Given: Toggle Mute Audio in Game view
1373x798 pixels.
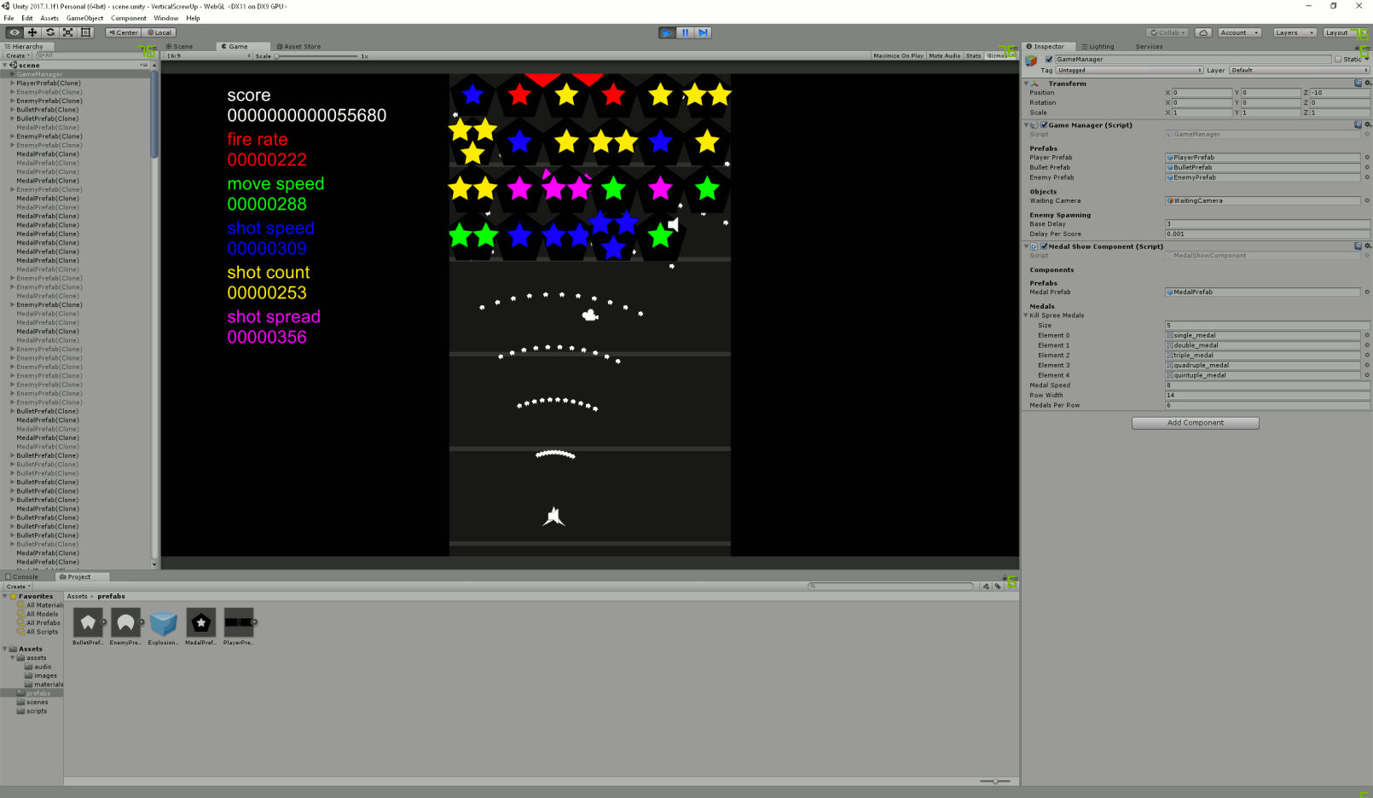Looking at the screenshot, I should coord(944,55).
